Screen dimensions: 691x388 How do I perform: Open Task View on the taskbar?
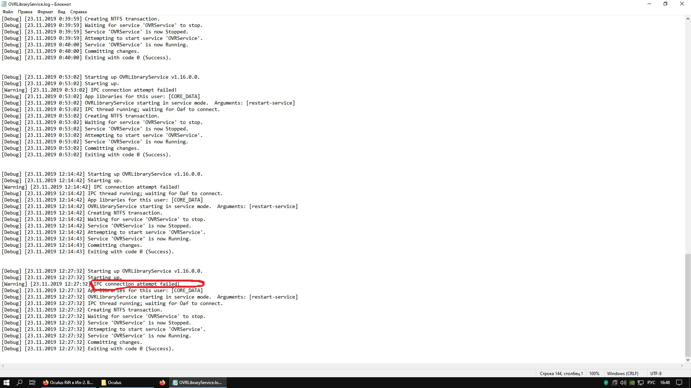click(x=32, y=383)
